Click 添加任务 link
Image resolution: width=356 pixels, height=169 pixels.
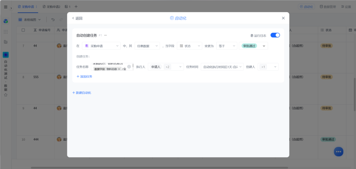pos(84,77)
